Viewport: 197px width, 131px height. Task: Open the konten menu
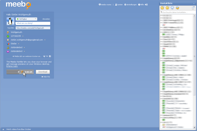click(x=119, y=5)
